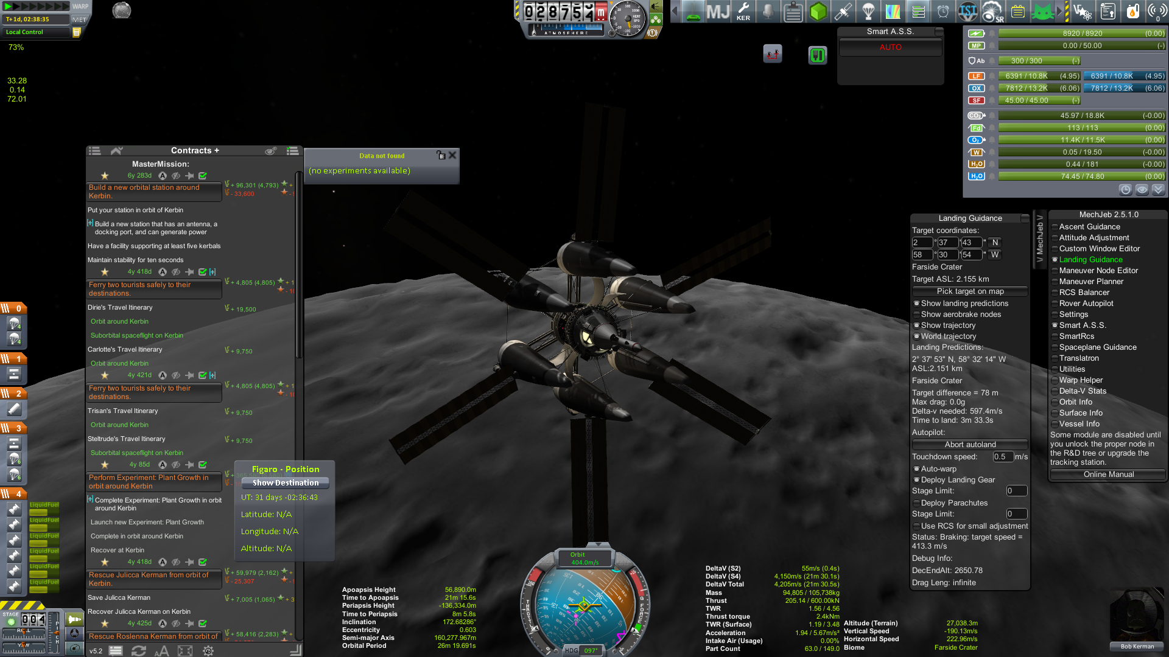Open Kerbal Engineer KER wrench icon

(x=743, y=12)
